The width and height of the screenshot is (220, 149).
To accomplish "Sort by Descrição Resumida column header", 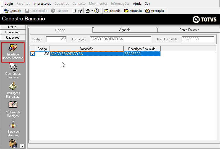I will (142, 49).
